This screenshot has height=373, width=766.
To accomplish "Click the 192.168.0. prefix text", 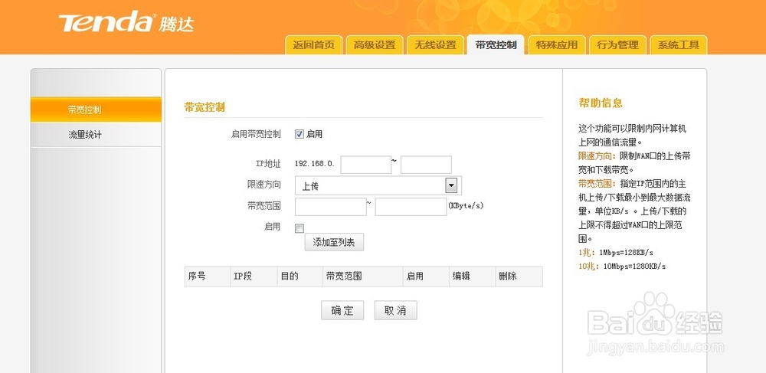I will pyautogui.click(x=315, y=164).
